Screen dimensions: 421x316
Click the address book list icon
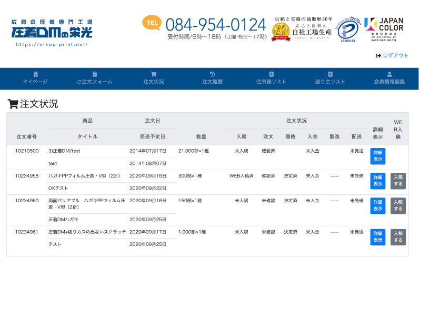pyautogui.click(x=272, y=74)
